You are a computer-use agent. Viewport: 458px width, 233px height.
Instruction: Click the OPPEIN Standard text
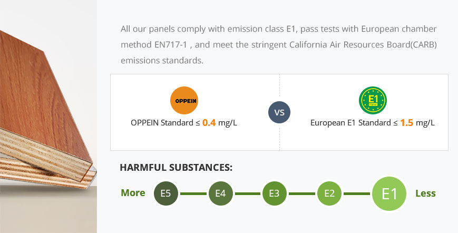pyautogui.click(x=162, y=123)
